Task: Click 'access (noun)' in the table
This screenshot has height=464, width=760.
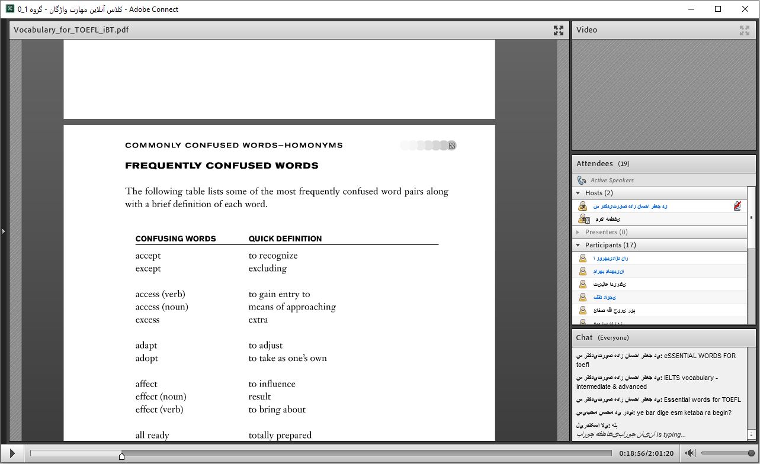Action: pos(162,307)
